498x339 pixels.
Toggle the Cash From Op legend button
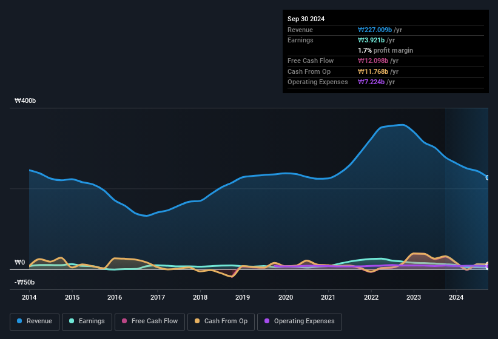click(221, 321)
